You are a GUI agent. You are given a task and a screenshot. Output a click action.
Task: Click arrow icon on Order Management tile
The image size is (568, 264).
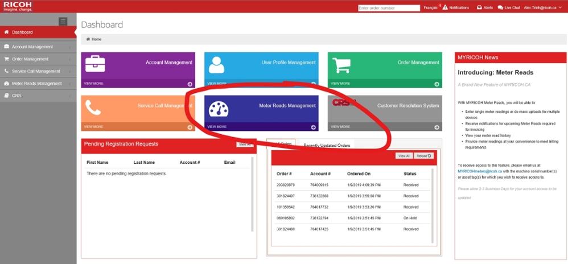(x=437, y=84)
